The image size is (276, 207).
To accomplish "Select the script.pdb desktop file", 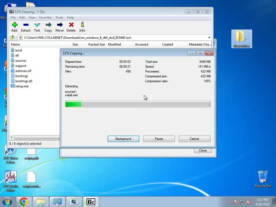I will point(31,154).
